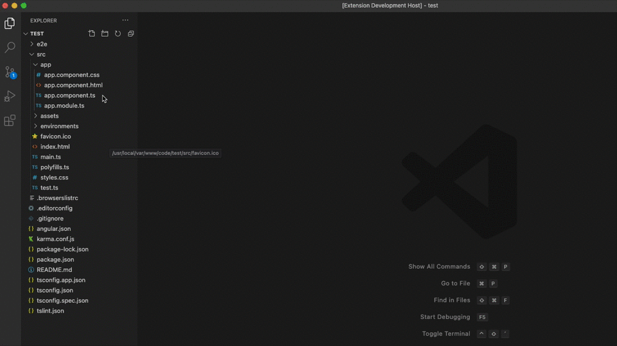617x346 pixels.
Task: Click the Show All Commands label
Action: [439, 266]
